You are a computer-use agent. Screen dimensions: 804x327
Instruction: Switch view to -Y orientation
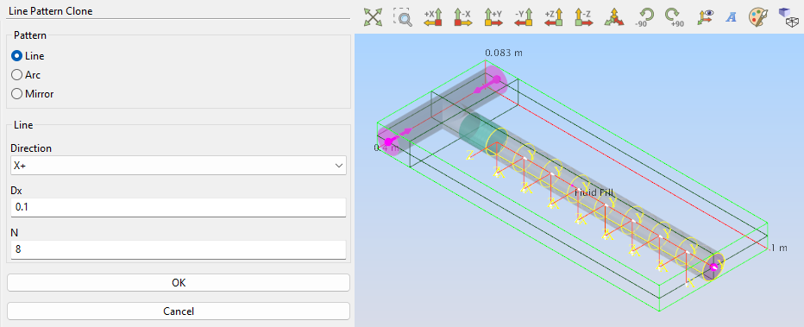click(x=524, y=17)
